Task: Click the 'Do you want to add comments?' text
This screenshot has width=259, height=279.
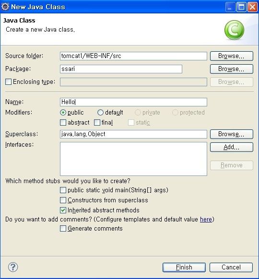Action: (48, 220)
